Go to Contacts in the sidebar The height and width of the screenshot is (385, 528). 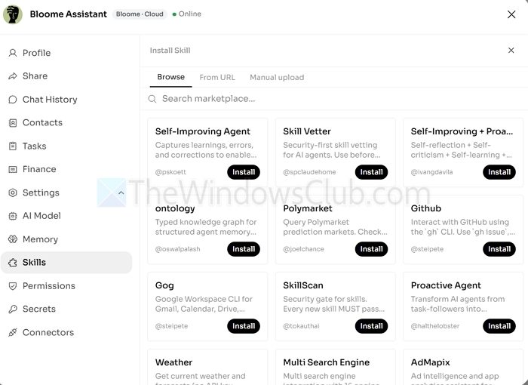tap(66, 123)
